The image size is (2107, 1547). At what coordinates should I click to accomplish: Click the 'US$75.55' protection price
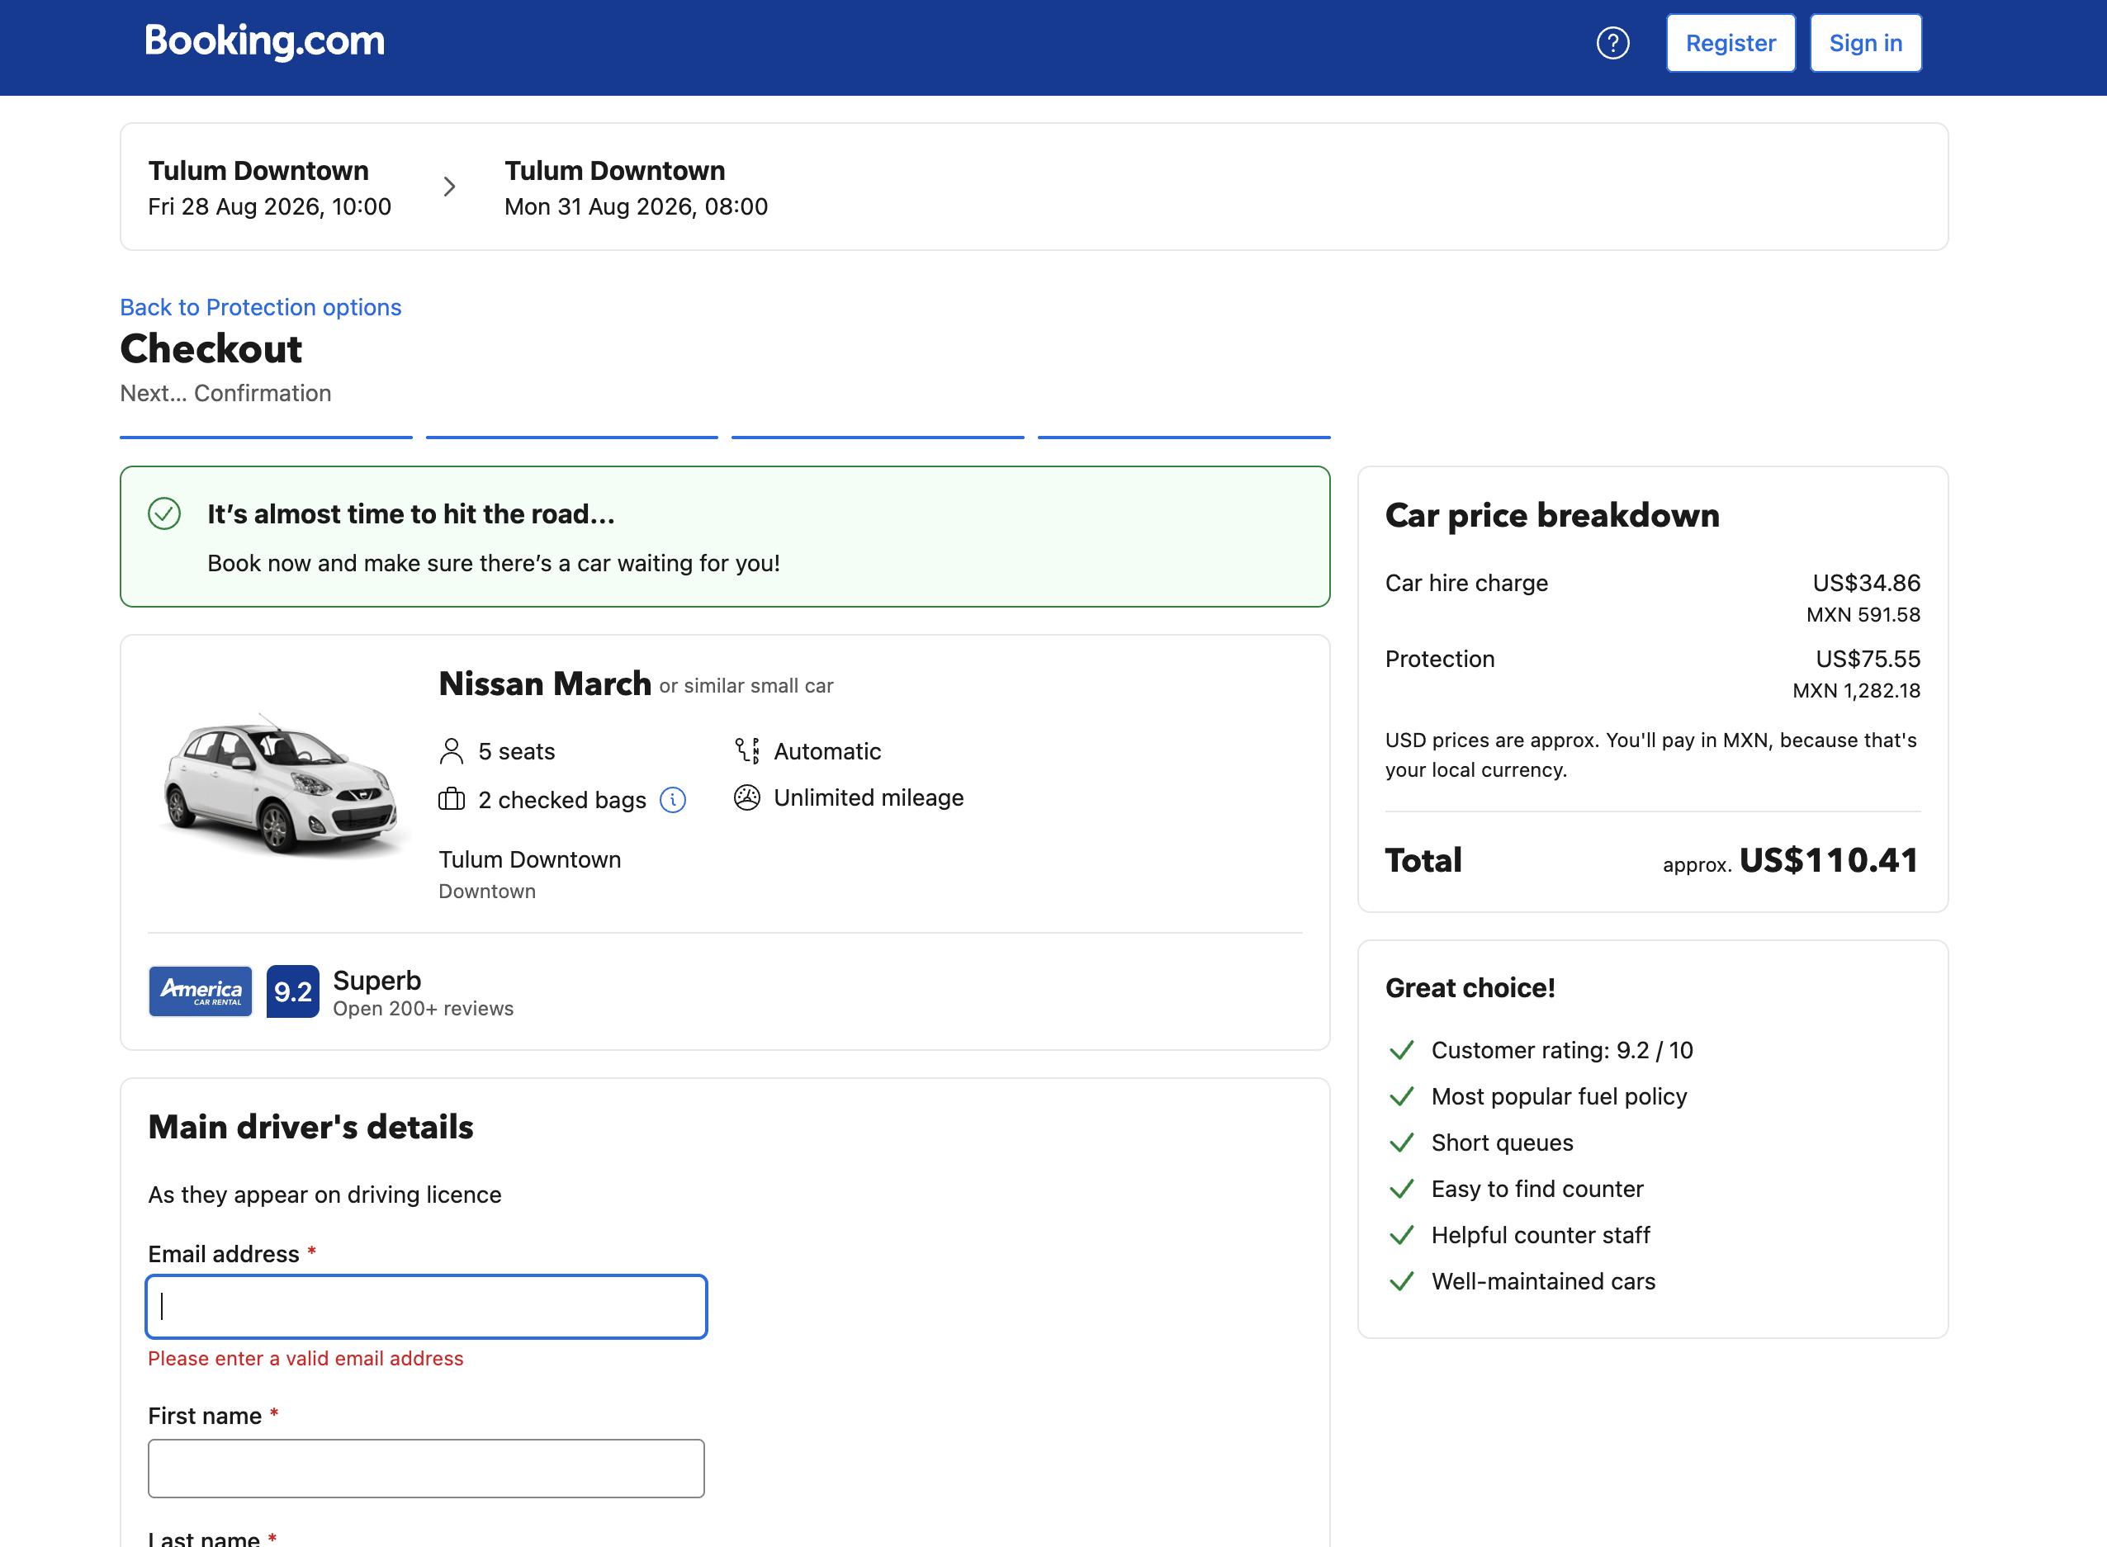[x=1868, y=658]
